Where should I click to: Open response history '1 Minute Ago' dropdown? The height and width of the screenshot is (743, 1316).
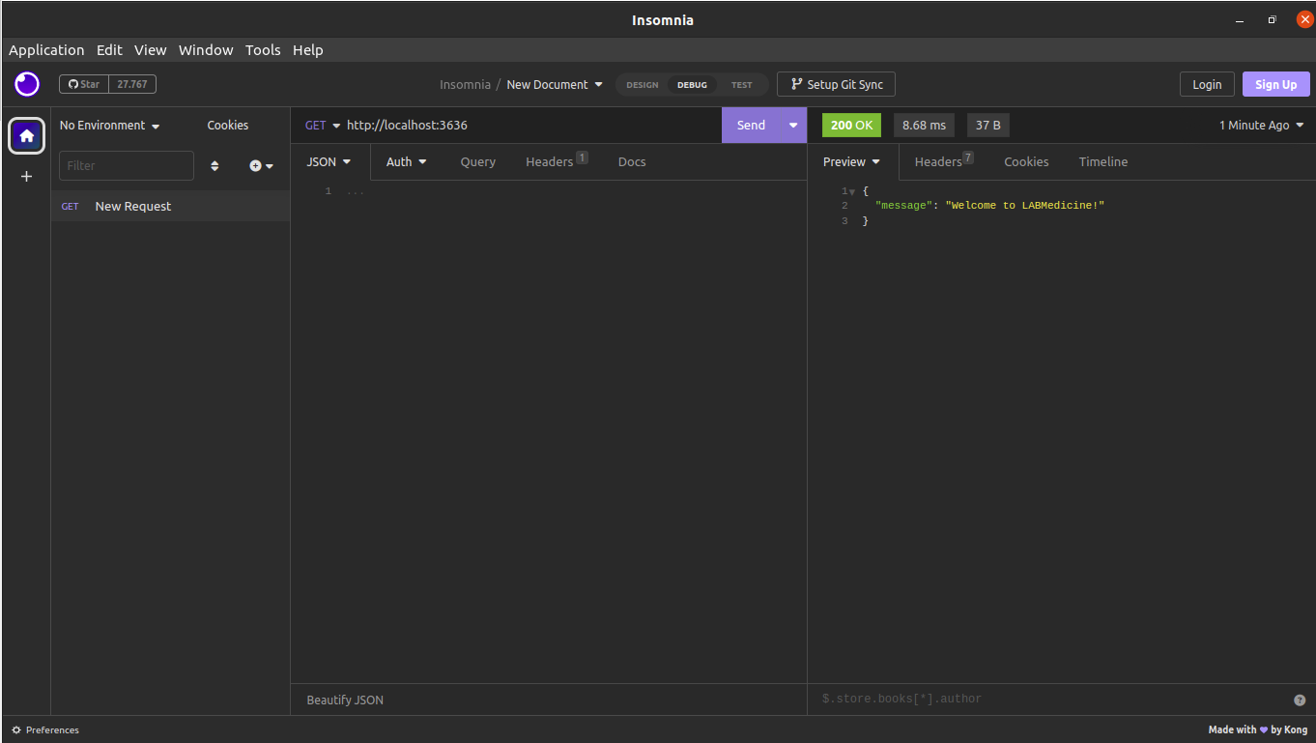(x=1262, y=126)
